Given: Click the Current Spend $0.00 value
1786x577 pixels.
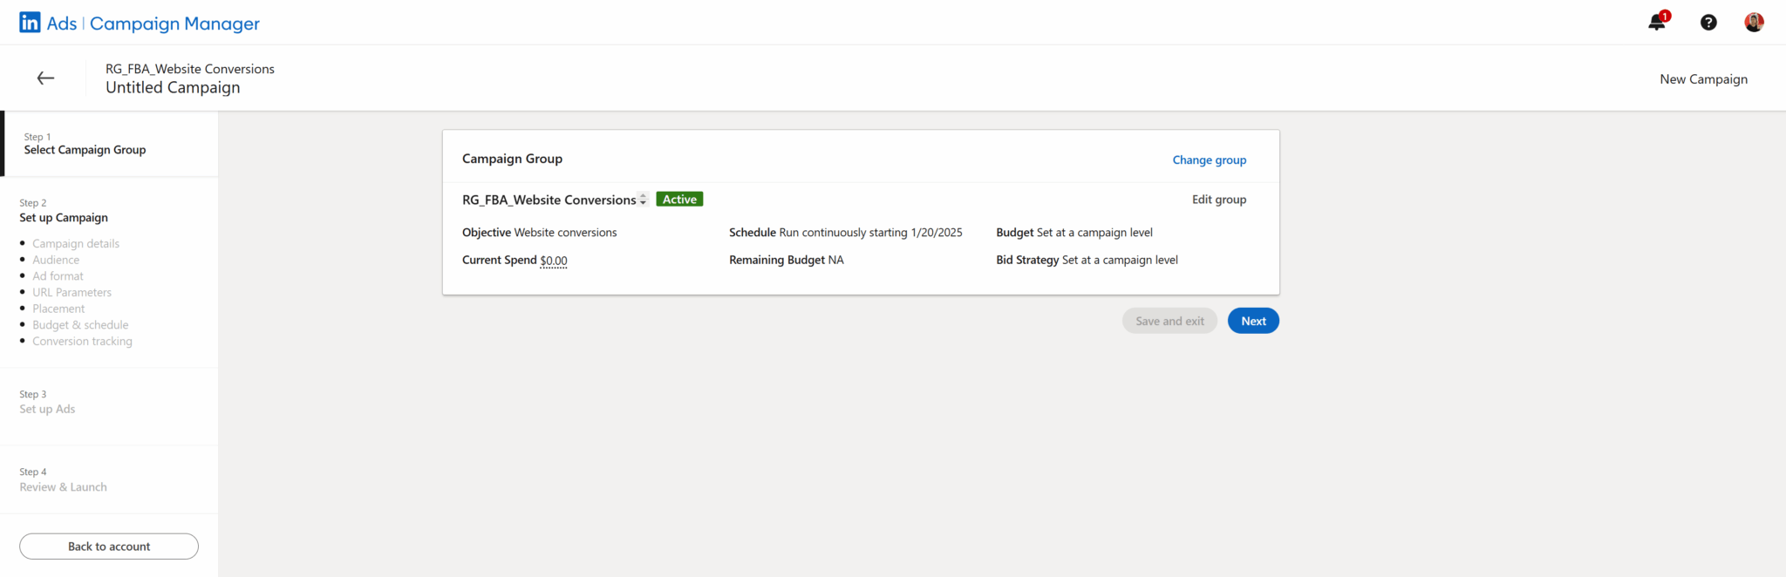Looking at the screenshot, I should point(554,261).
